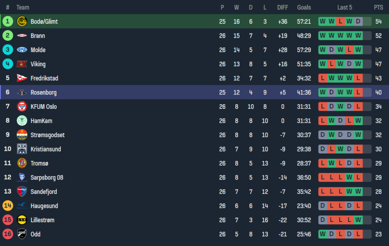Click the Fredrikstad flag logo
This screenshot has height=246, width=389.
(x=22, y=78)
